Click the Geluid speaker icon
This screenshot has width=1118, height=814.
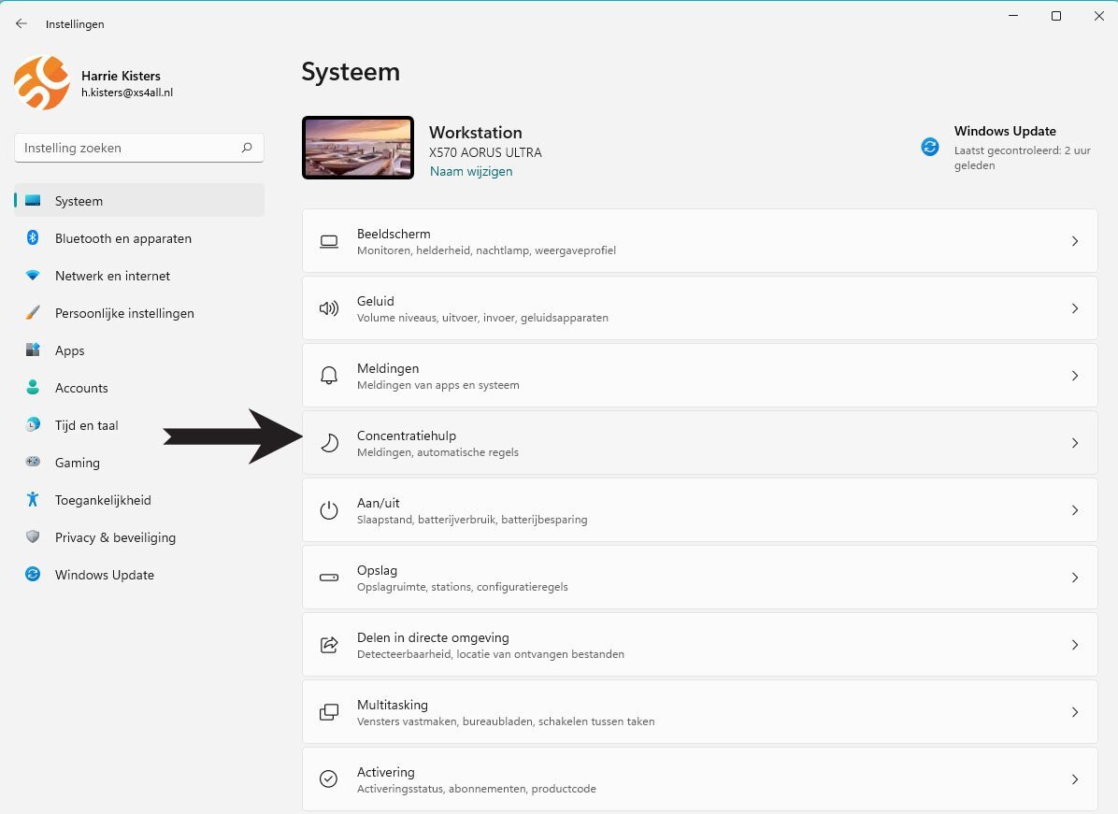point(329,308)
